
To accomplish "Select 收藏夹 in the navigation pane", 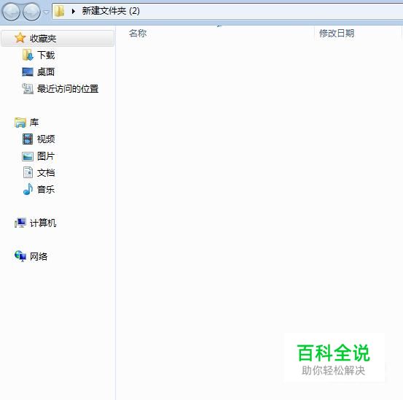I will 43,39.
